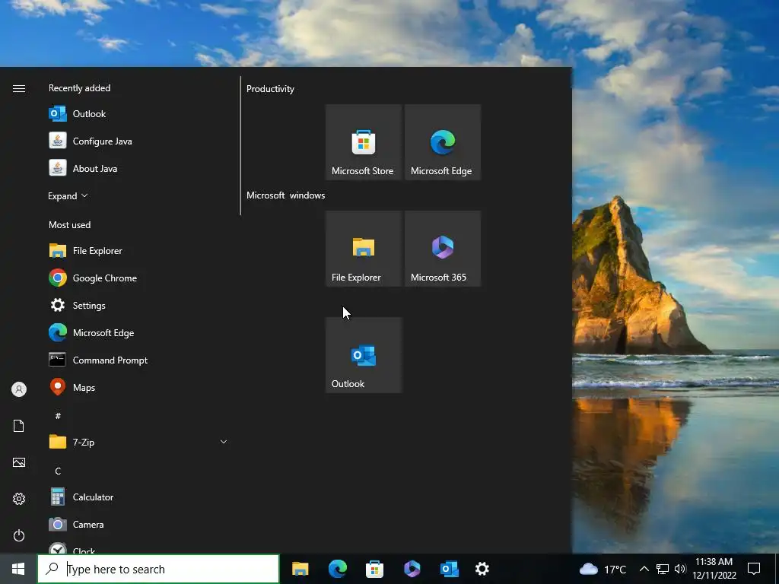Open the Microsoft 365 tile
Image resolution: width=779 pixels, height=584 pixels.
click(443, 249)
